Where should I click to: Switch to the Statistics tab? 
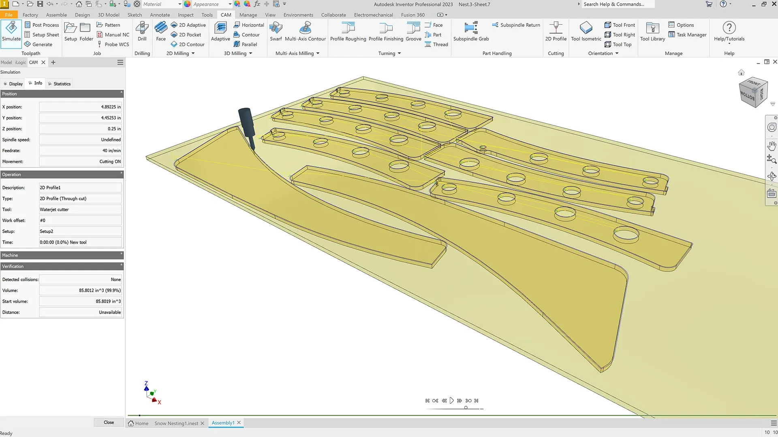tap(59, 83)
